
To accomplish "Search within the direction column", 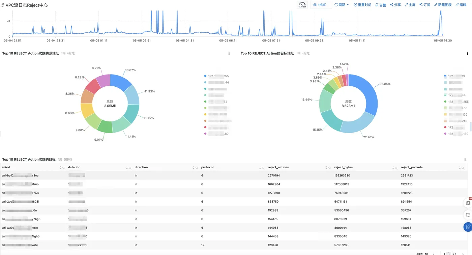I will click(x=197, y=168).
